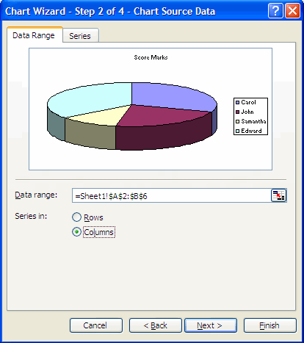Click the John legend color swatch
This screenshot has width=304, height=343.
click(x=237, y=112)
